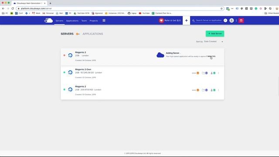Screen dimensions: 279x157
Task: Click the orange toggle between SERVERS and APPLICATIONS
Action: [78, 34]
